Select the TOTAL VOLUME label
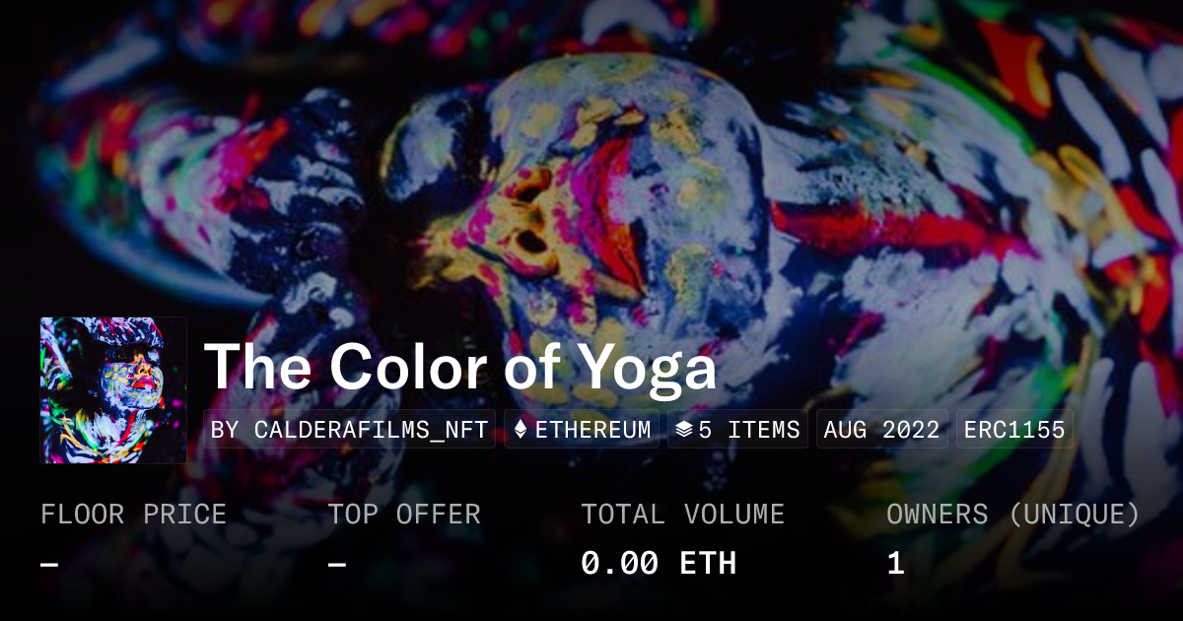1183x621 pixels. (682, 515)
